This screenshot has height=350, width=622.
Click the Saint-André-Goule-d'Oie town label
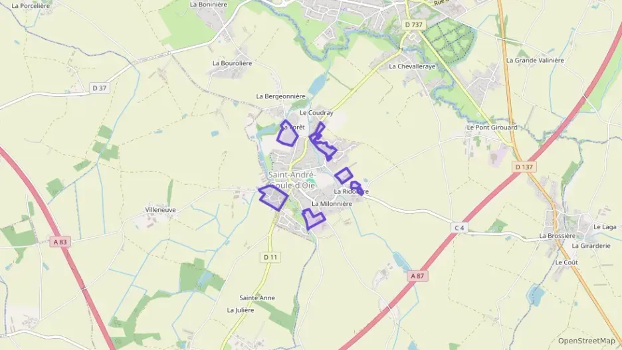(x=292, y=180)
